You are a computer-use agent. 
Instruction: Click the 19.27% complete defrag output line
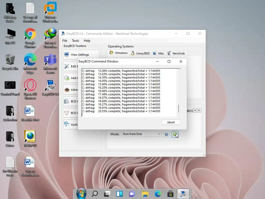(121, 104)
